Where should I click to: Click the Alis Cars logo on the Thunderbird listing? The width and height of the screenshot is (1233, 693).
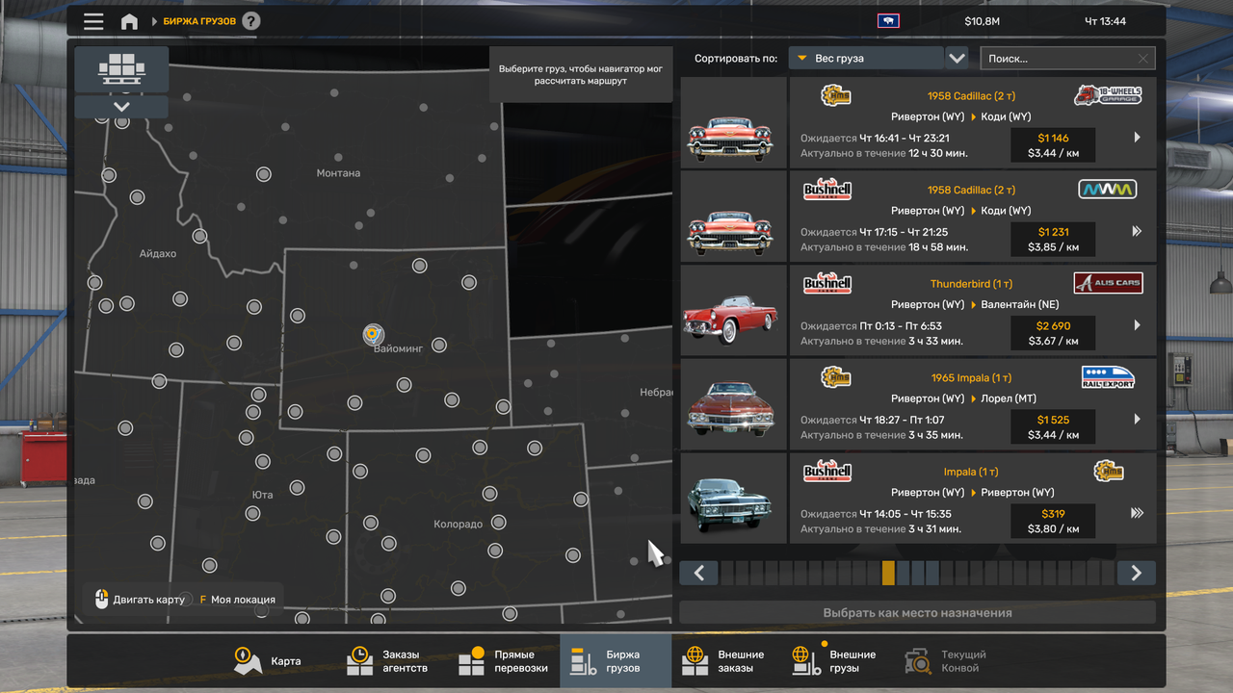1108,282
